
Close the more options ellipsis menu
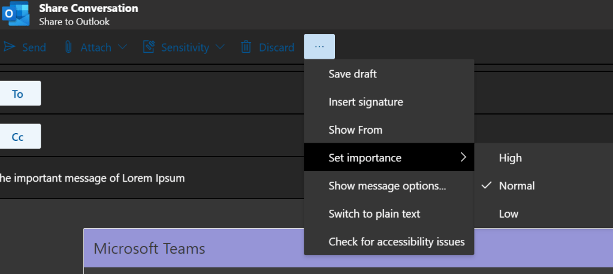pos(319,47)
